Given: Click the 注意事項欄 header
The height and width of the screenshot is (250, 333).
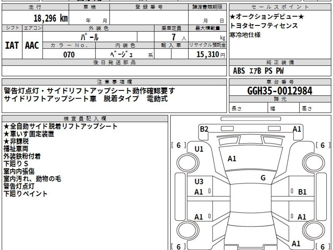Looking at the screenshot, I should (x=114, y=82).
